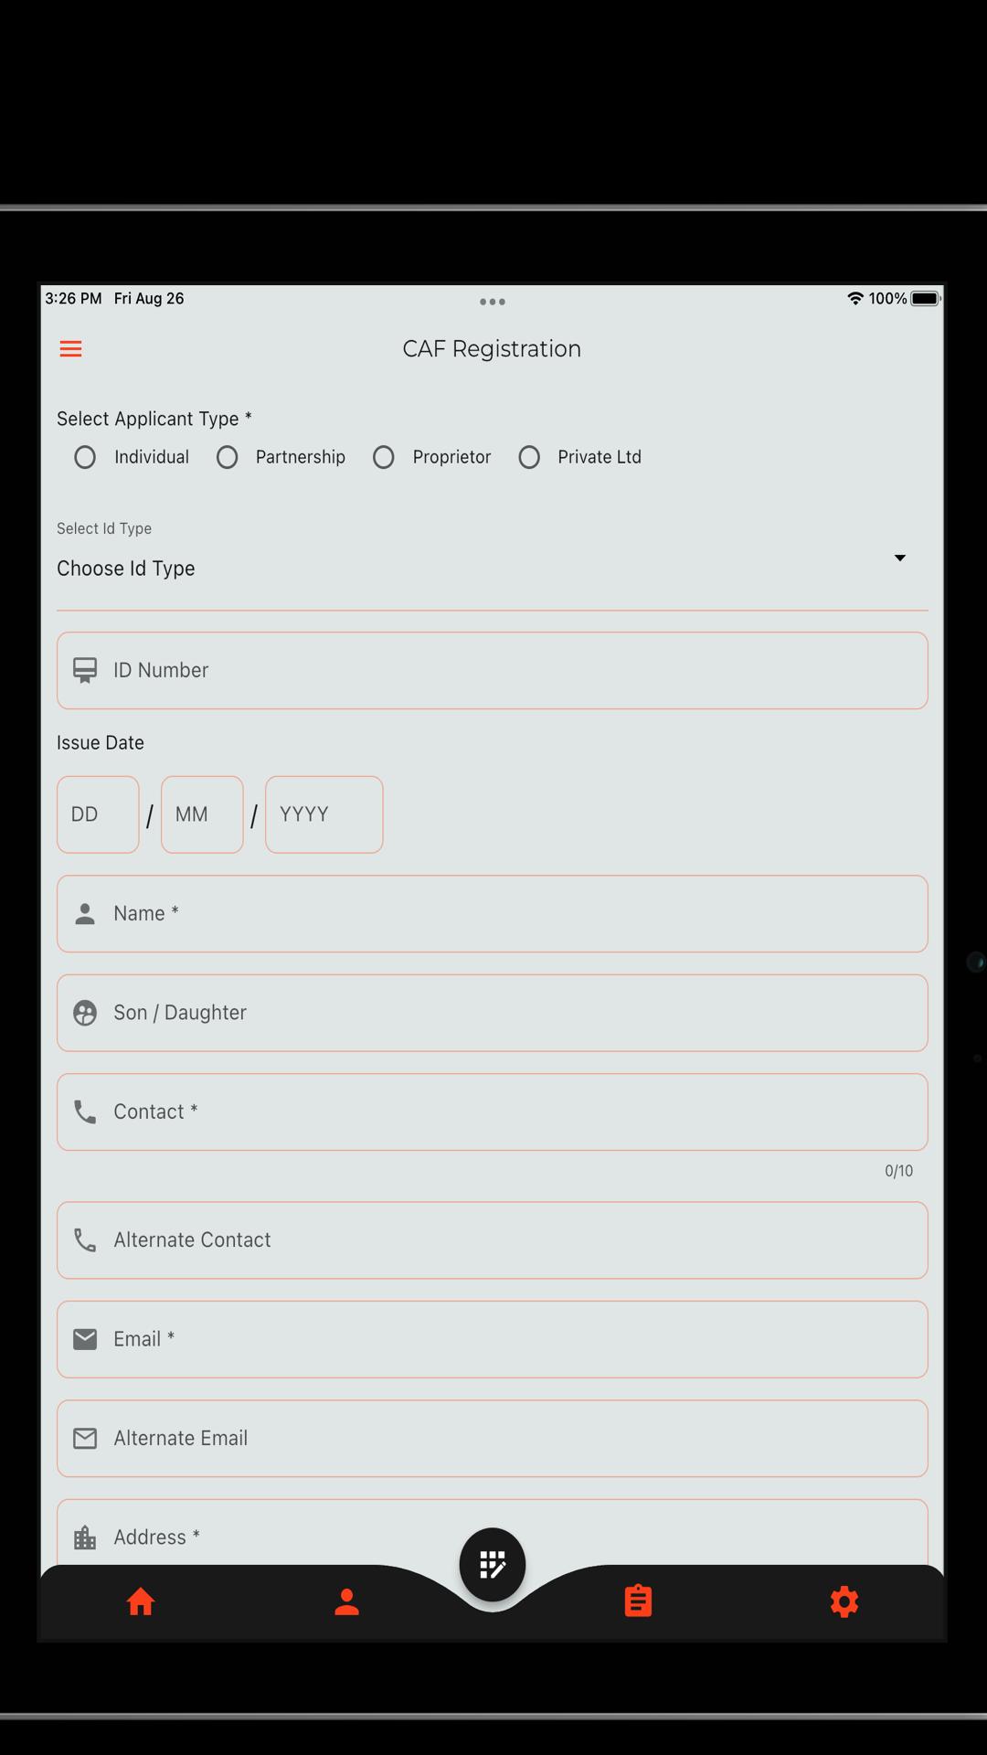Click the CAF Registration title
The image size is (987, 1755).
coord(492,349)
